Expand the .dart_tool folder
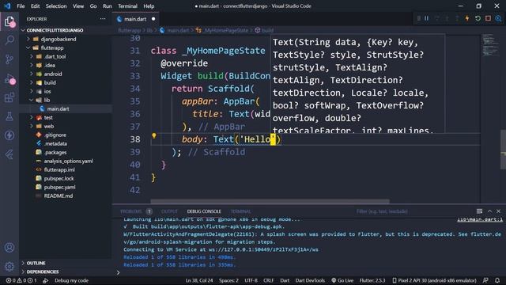506x285 pixels. pos(55,56)
